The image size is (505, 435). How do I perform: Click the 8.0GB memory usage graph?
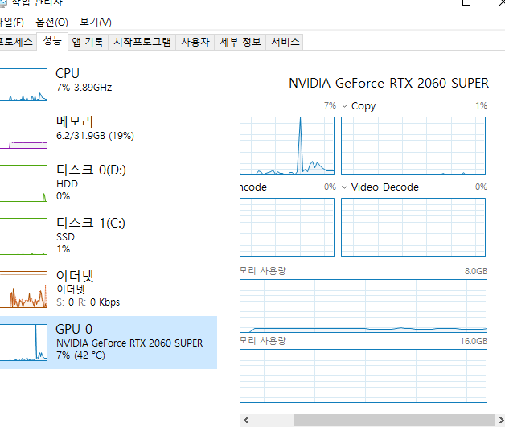click(x=363, y=306)
